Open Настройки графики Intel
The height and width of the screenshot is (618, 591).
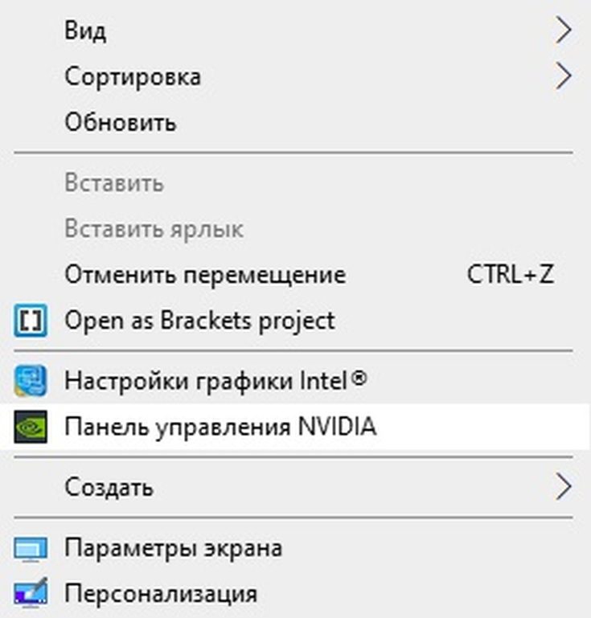295,381
